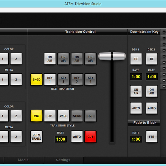Toggle the ON AIR button above KEY 1

[x=50, y=59]
